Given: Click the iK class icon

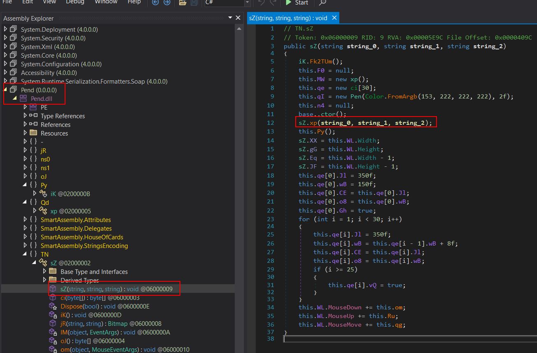Looking at the screenshot, I should (43, 194).
